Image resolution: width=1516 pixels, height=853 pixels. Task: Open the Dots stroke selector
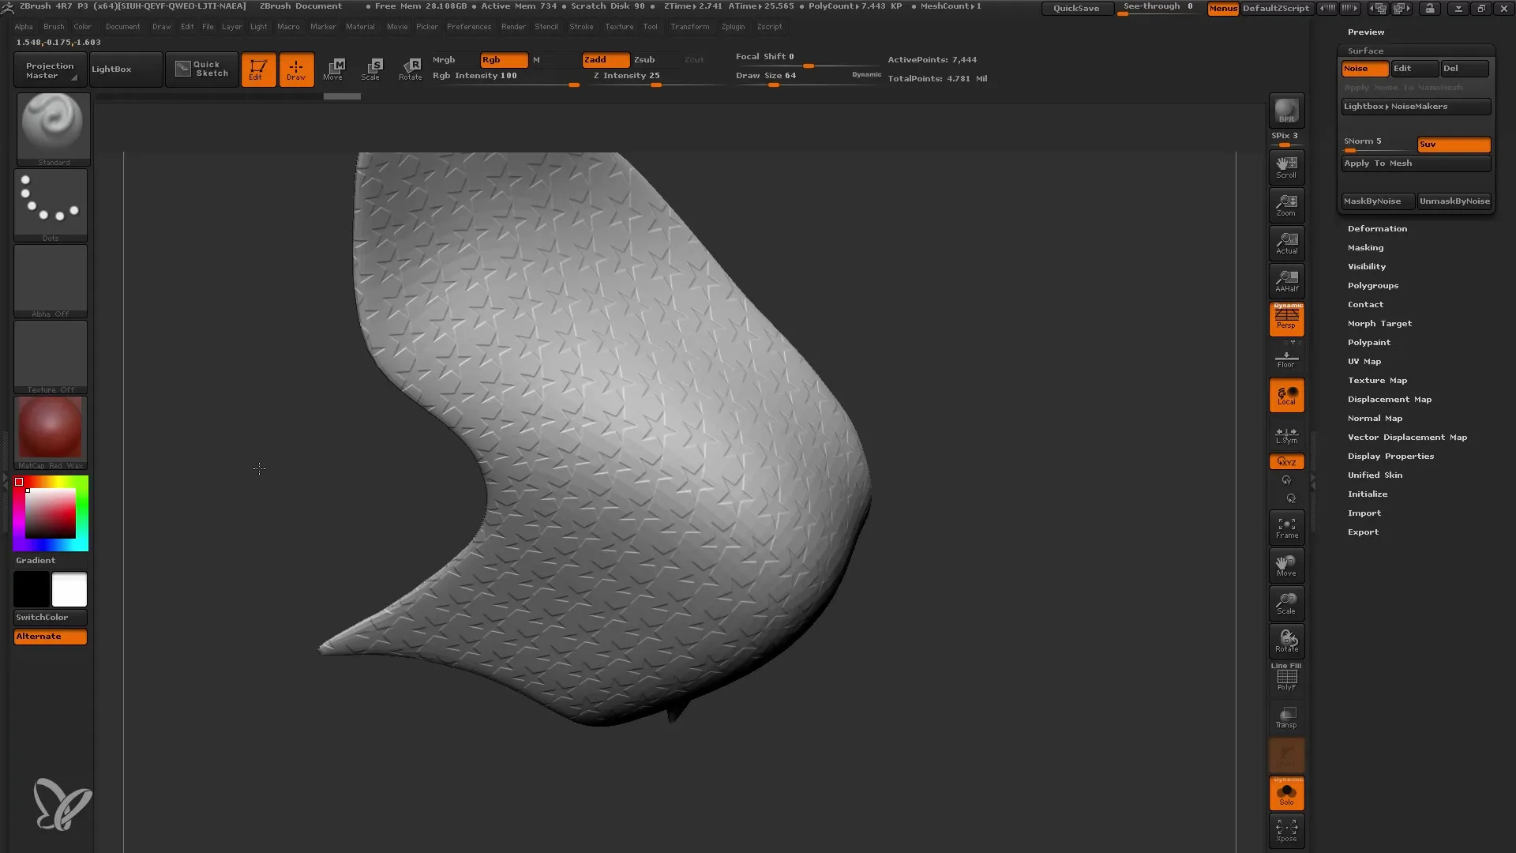(51, 205)
